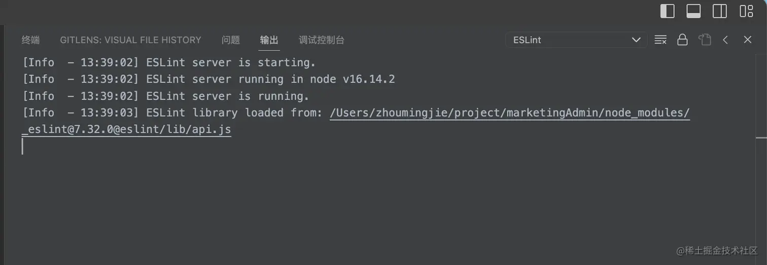Open the customize layout icon

click(x=746, y=11)
